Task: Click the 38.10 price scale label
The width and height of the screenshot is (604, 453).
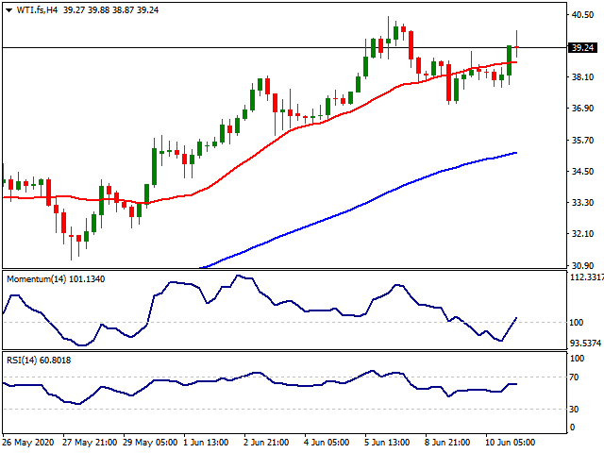Action: pos(582,77)
